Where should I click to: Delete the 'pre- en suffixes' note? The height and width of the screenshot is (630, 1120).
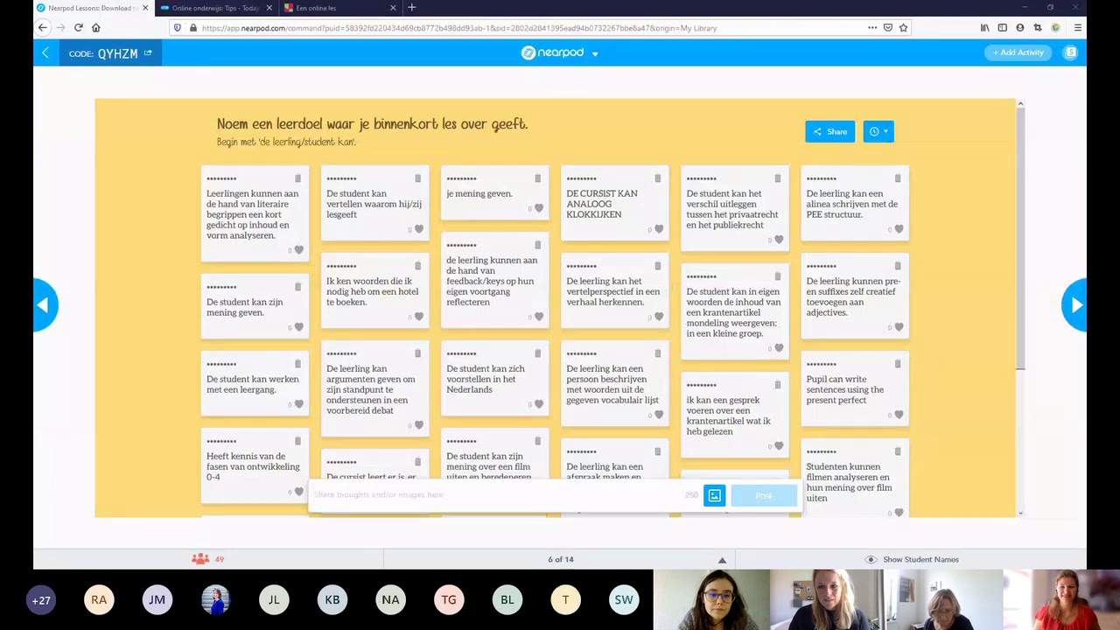pyautogui.click(x=898, y=266)
